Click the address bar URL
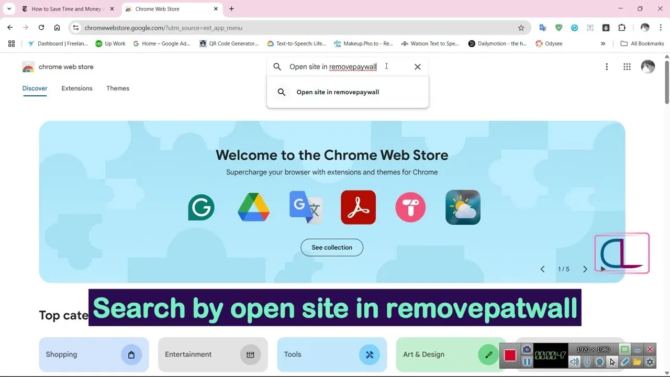Image resolution: width=670 pixels, height=377 pixels. (163, 28)
